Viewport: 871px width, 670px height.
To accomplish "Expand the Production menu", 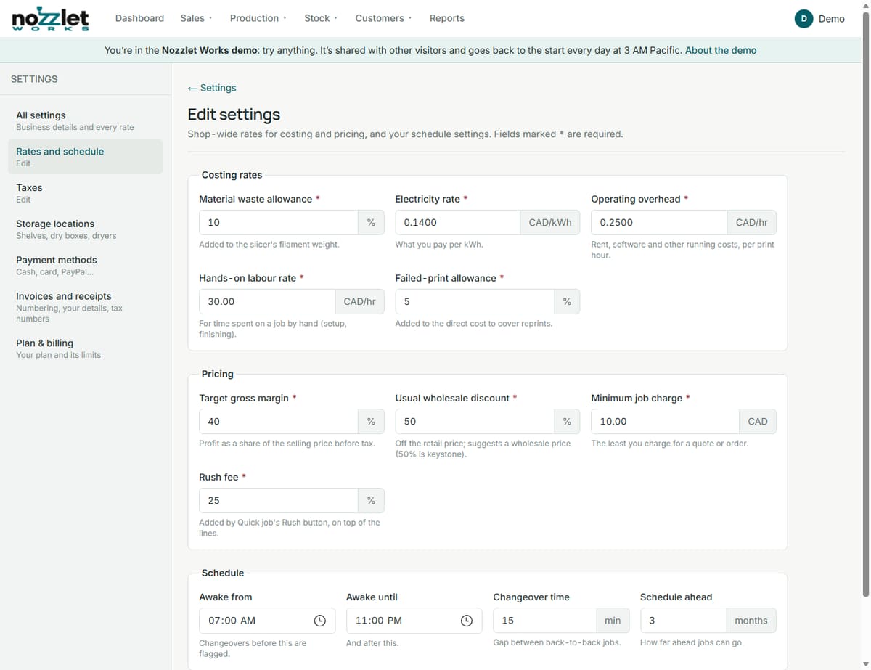I will pyautogui.click(x=258, y=18).
